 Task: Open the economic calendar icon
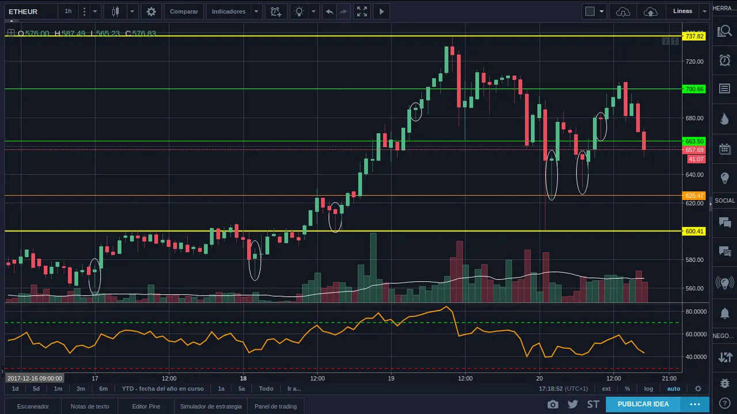[x=725, y=148]
